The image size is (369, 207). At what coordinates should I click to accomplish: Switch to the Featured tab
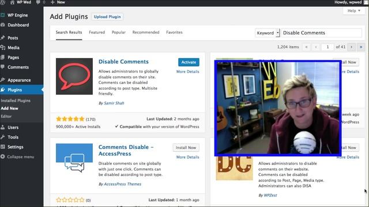[97, 32]
